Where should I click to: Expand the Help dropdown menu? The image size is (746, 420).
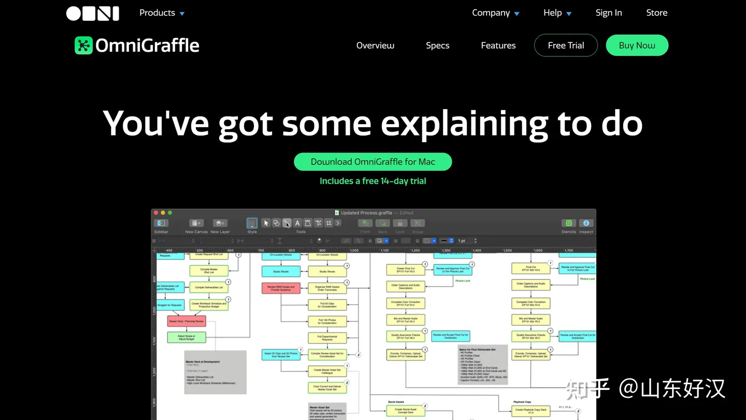tap(557, 13)
